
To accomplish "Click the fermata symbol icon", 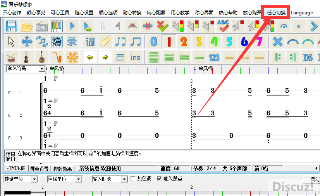I will 284,26.
